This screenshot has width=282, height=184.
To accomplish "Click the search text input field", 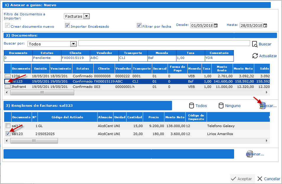I will 164,43.
